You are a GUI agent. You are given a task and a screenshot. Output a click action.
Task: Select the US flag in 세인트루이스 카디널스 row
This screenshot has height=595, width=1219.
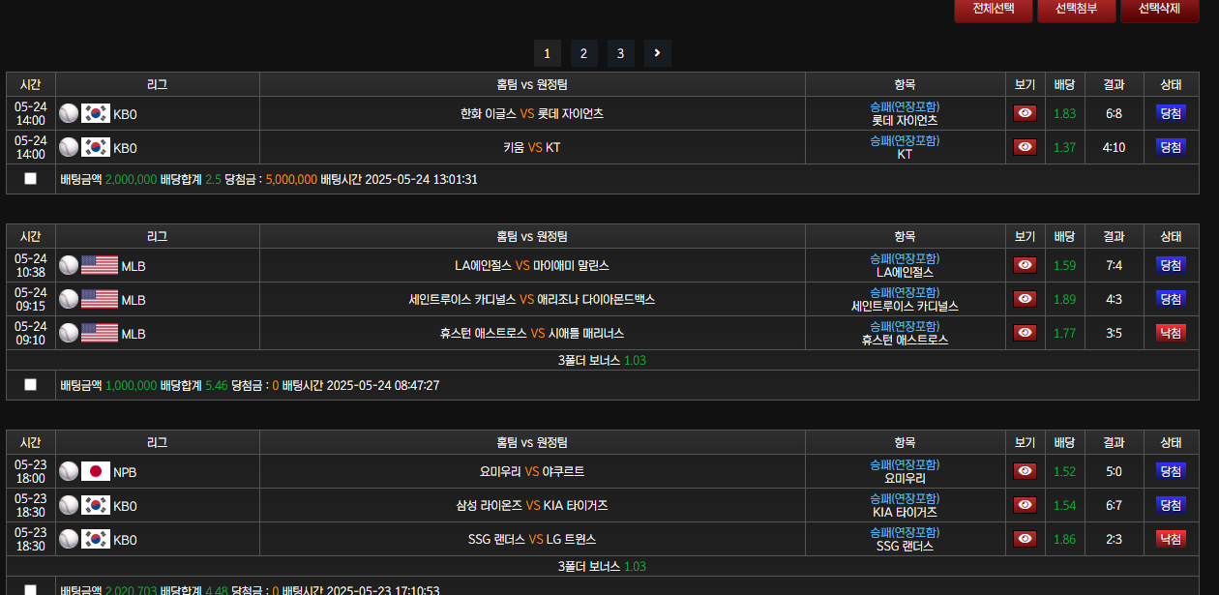coord(100,299)
